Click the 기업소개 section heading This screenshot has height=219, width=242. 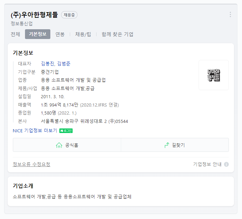[23, 186]
